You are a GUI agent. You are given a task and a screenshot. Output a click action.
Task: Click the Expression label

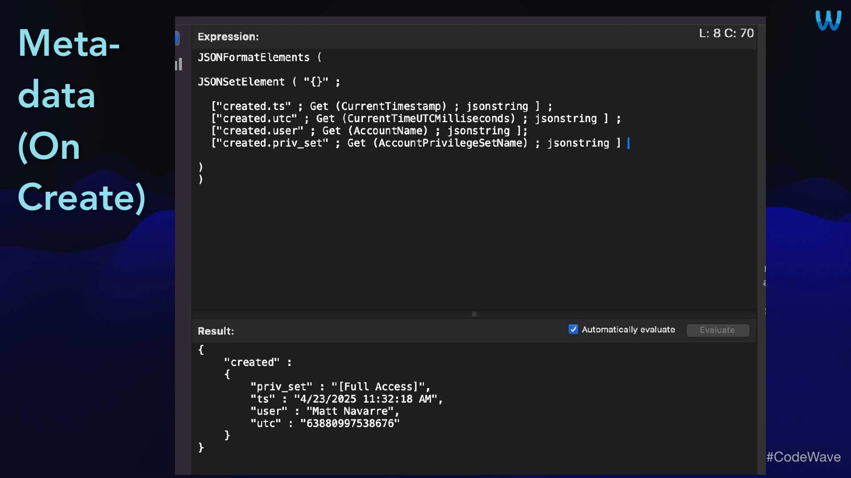click(x=228, y=37)
